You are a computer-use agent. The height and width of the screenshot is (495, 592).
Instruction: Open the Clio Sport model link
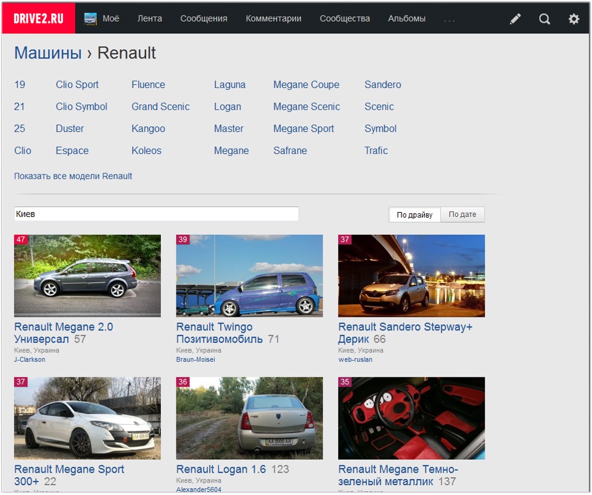[77, 84]
